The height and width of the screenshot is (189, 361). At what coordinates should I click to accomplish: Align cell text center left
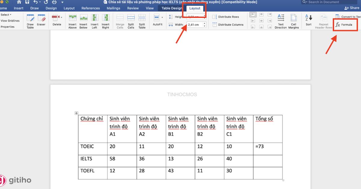[253, 21]
